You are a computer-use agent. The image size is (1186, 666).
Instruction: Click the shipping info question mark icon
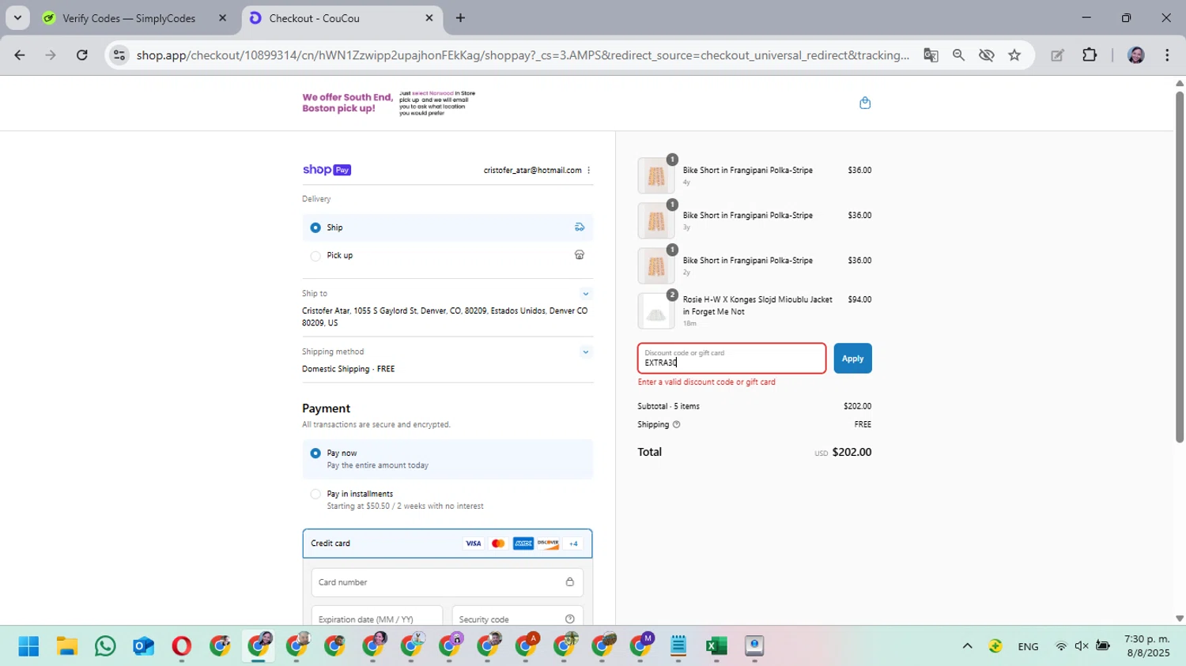pos(676,424)
